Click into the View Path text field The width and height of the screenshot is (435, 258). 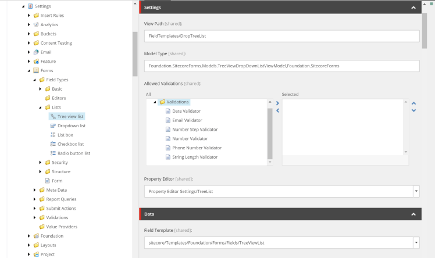pos(281,36)
